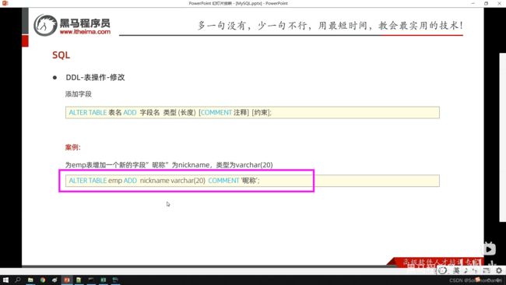The height and width of the screenshot is (285, 506).
Task: Click the red "案例:" label
Action: pyautogui.click(x=73, y=147)
